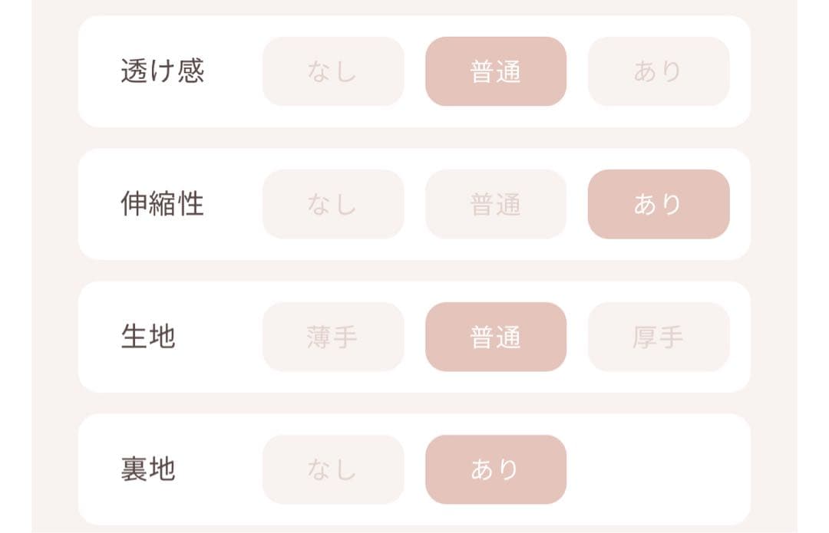Click the 生地 attribute card
This screenshot has width=829, height=533.
414,337
